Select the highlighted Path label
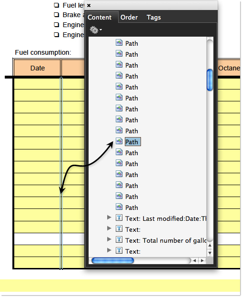242x297 pixels. (132, 142)
